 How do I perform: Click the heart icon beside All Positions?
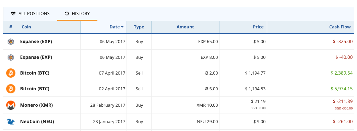point(13,14)
